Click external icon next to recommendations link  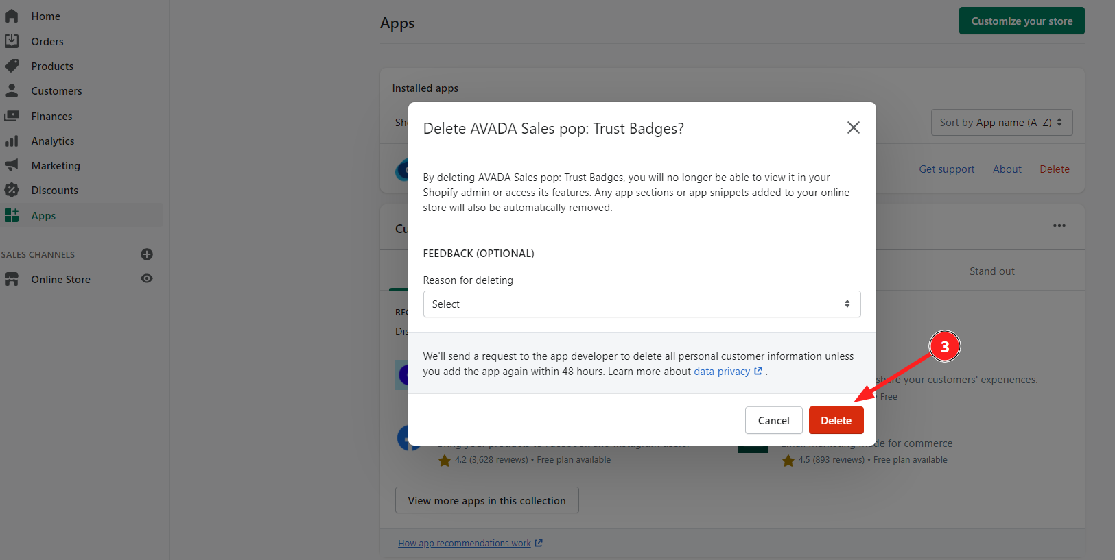(x=539, y=543)
